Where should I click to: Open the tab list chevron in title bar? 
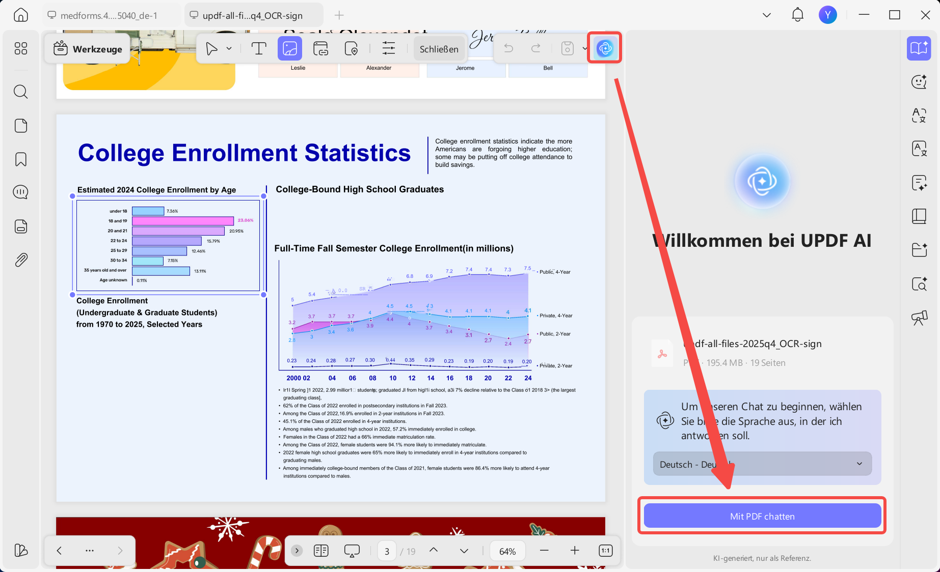[767, 15]
